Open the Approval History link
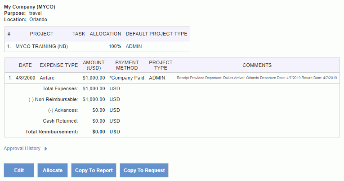This screenshot has height=181, width=344. click(x=22, y=148)
